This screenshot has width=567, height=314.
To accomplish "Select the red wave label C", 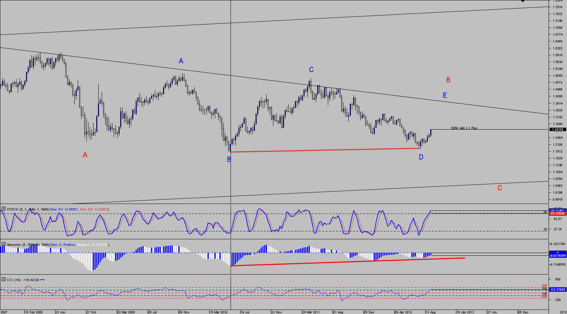I will click(x=500, y=188).
